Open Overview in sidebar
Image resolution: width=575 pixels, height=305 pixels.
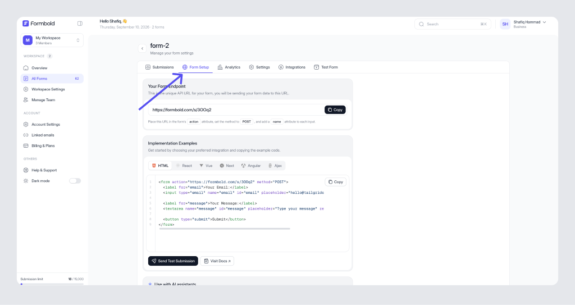[x=52, y=68]
